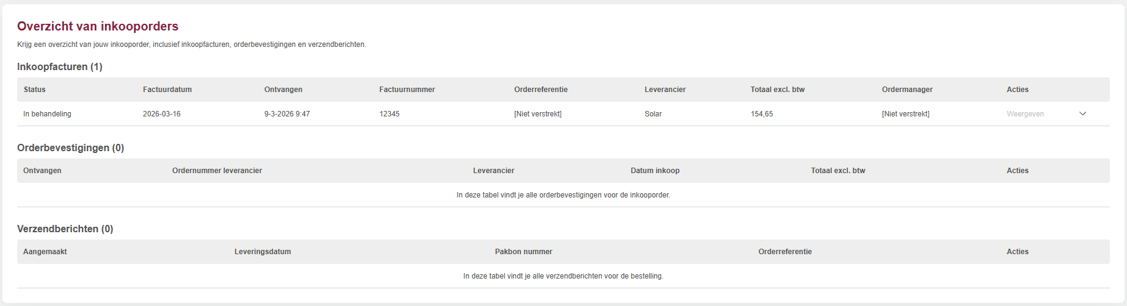Click the supplier name Solar
1127x306 pixels.
pyautogui.click(x=653, y=114)
